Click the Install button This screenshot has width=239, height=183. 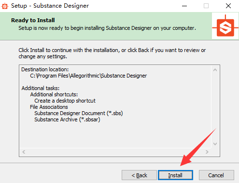click(x=175, y=175)
